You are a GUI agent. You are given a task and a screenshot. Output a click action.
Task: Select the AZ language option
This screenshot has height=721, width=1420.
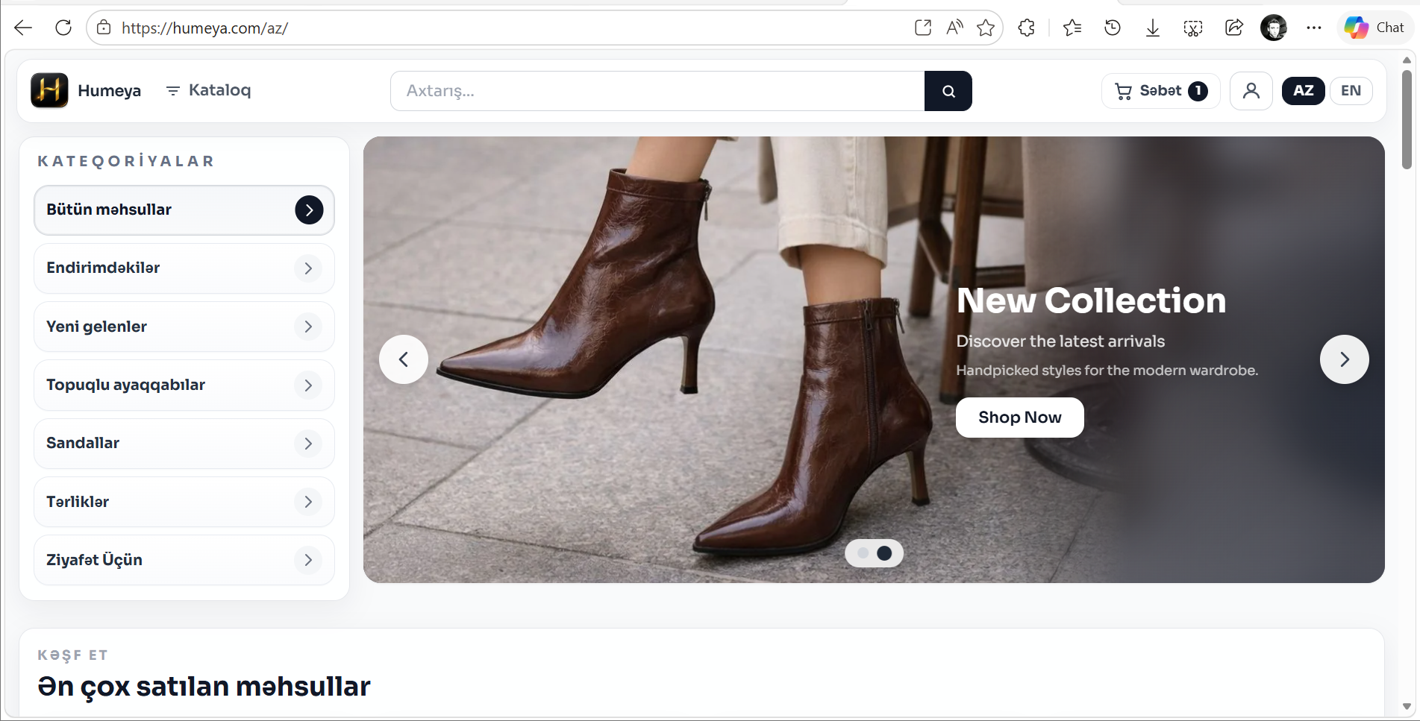coord(1303,91)
